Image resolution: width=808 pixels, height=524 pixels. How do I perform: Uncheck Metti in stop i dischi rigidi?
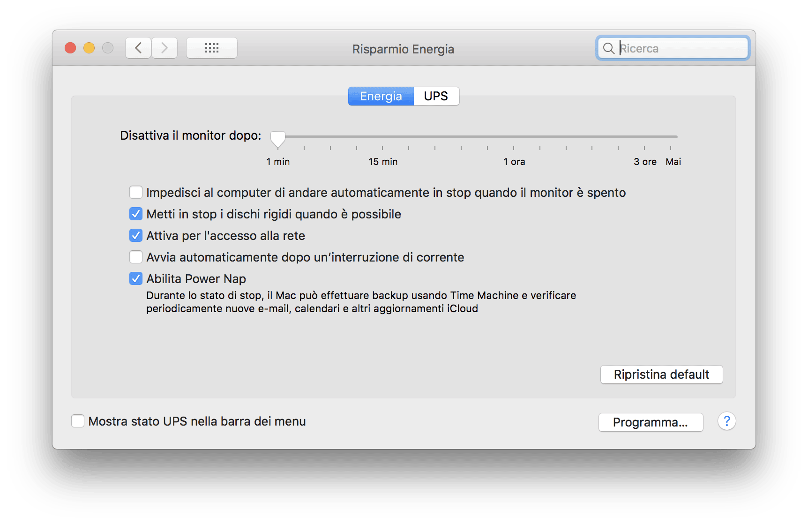[x=136, y=214]
